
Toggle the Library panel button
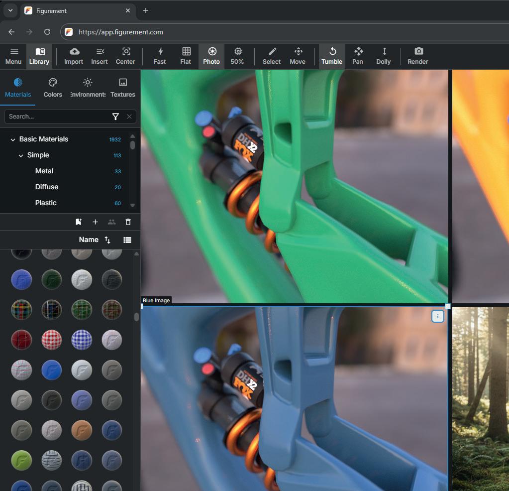tap(39, 56)
